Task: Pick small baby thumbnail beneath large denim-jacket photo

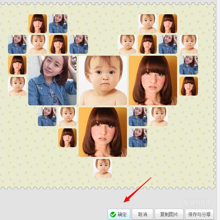Action: pyautogui.click(x=67, y=117)
